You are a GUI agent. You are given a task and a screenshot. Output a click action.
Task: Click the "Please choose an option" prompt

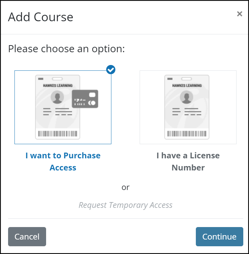[66, 49]
